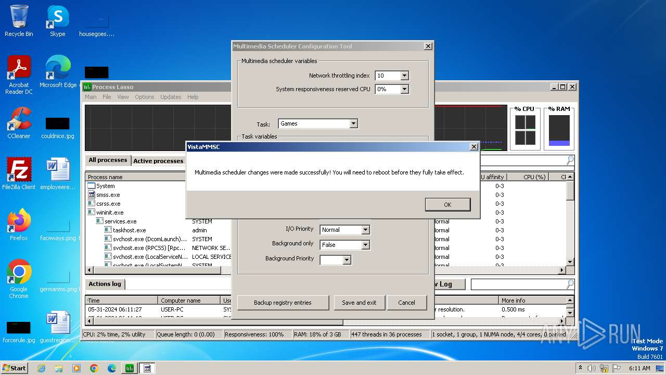The width and height of the screenshot is (666, 375).
Task: Sort log by Time column header
Action: 122,301
